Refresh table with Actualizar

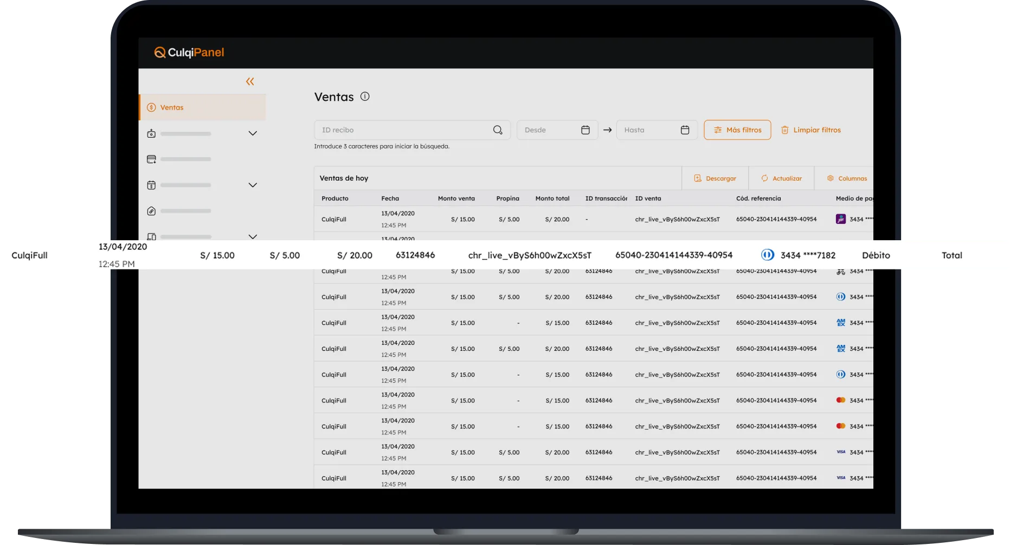coord(781,178)
